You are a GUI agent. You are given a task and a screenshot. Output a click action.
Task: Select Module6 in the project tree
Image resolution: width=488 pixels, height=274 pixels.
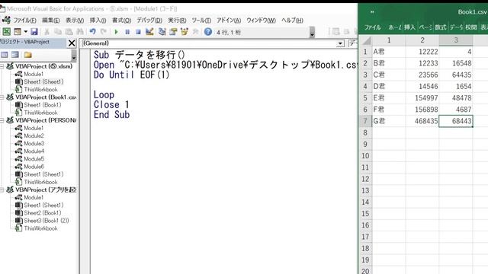click(x=34, y=167)
